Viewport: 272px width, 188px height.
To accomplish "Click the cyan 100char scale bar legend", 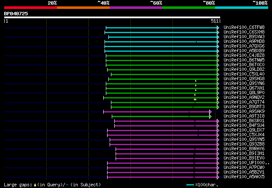I will tap(190, 185).
